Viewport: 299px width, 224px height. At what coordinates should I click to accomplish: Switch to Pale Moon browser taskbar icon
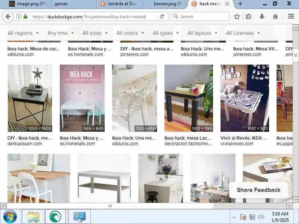click(x=55, y=217)
